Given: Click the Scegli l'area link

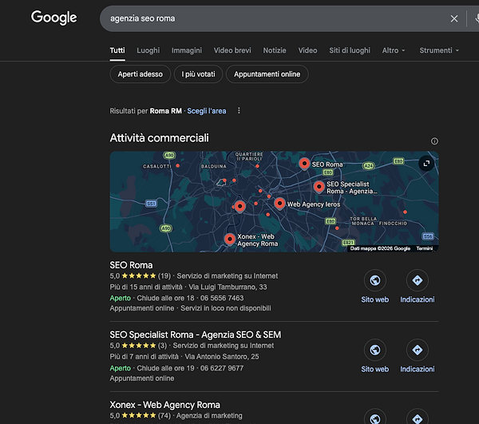Looking at the screenshot, I should click(206, 111).
